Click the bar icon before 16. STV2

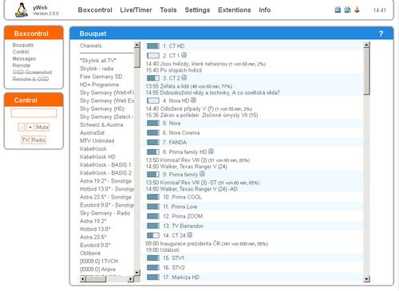tap(153, 268)
